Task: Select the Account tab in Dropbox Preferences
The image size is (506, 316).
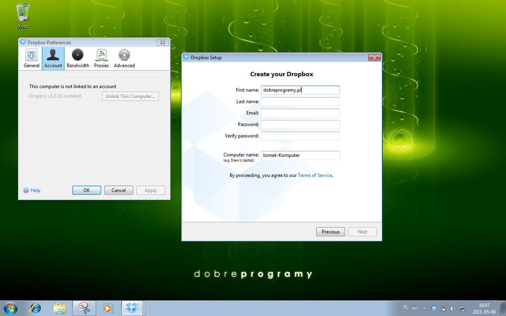Action: click(53, 58)
